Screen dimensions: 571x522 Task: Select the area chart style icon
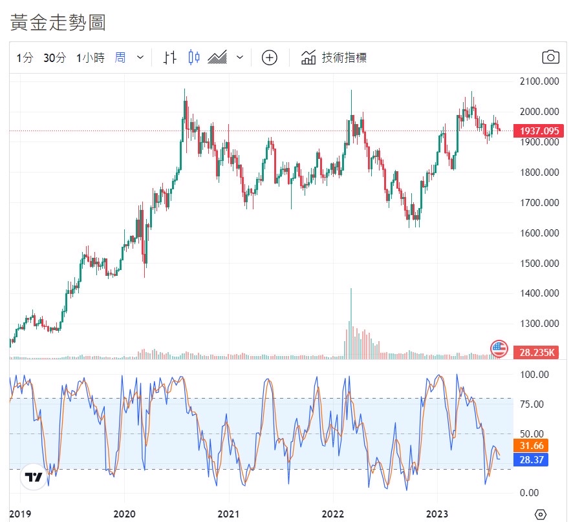point(217,57)
